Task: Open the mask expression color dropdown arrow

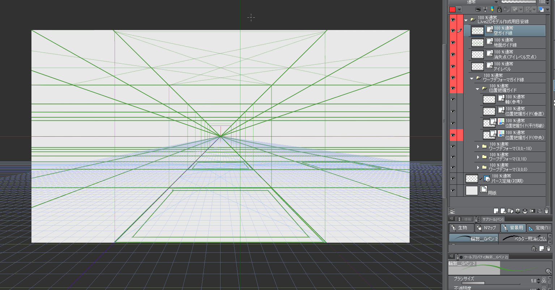Action: tap(547, 9)
